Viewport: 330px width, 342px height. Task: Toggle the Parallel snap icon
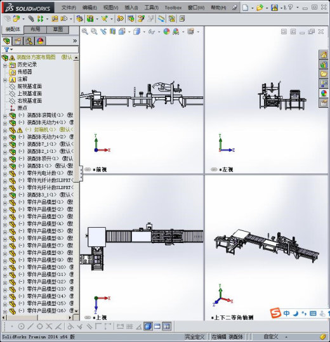pos(89,327)
